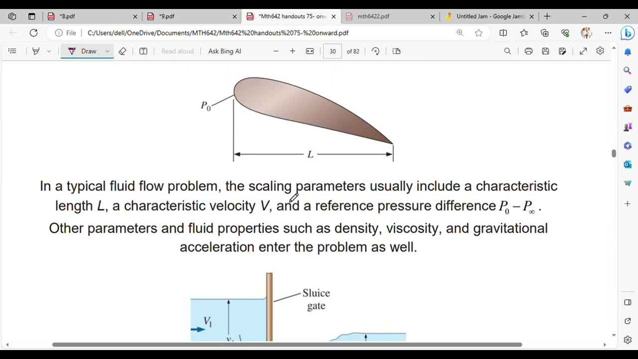638x359 pixels.
Task: Open Settings and more menu
Action: point(608,33)
